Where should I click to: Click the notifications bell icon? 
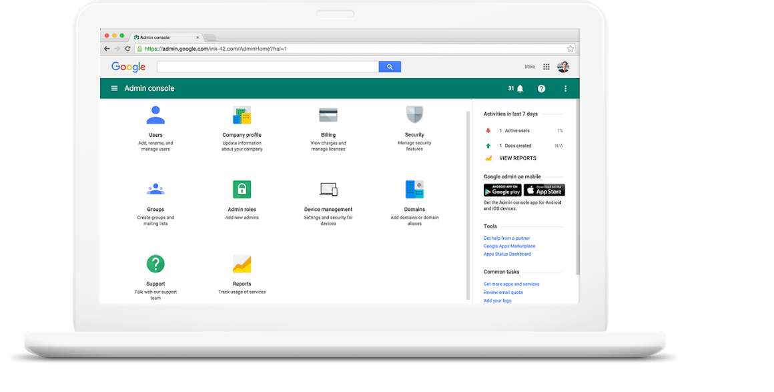point(520,88)
